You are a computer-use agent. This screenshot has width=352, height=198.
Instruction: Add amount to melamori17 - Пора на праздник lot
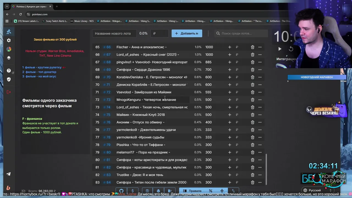[230, 152]
